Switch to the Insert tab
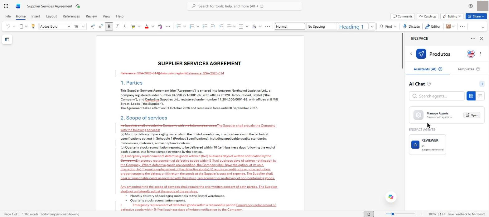Viewport: 489px width, 217px height. (x=36, y=16)
